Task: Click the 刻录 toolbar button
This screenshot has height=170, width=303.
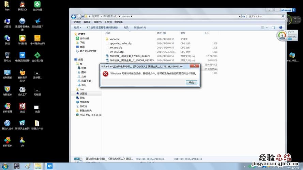Action: [x=126, y=27]
